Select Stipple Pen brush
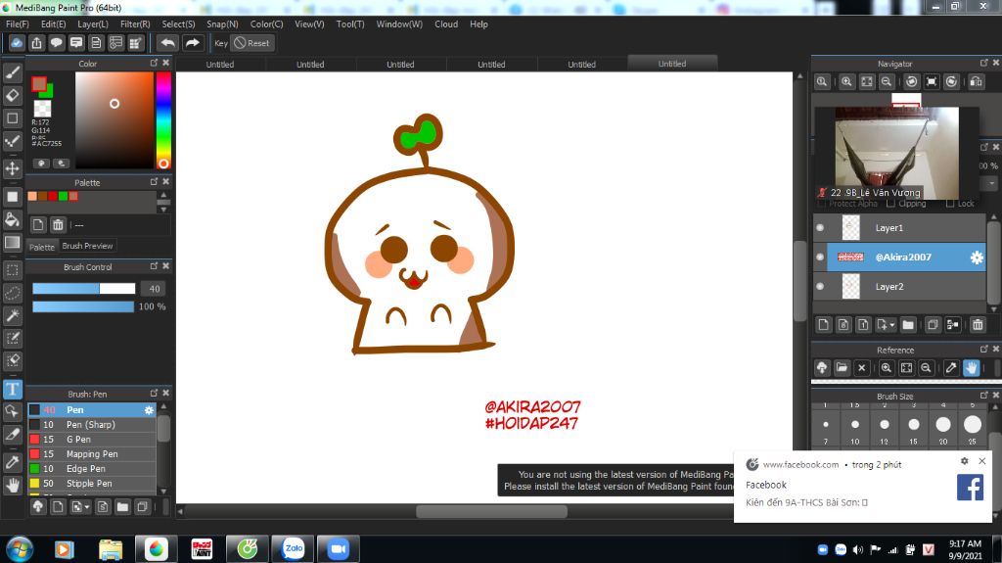Image resolution: width=1002 pixels, height=563 pixels. click(x=92, y=484)
